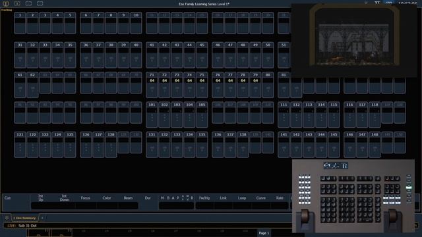Select channel 45 tile
This screenshot has width=422, height=237.
pyautogui.click(x=202, y=55)
